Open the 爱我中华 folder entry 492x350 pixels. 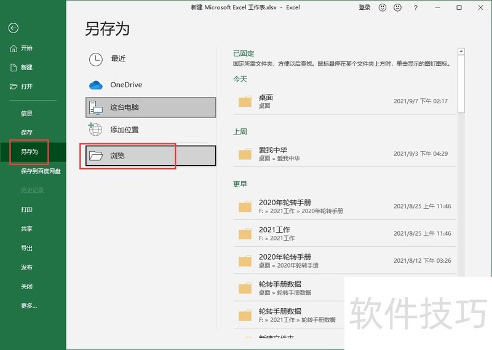click(x=345, y=154)
